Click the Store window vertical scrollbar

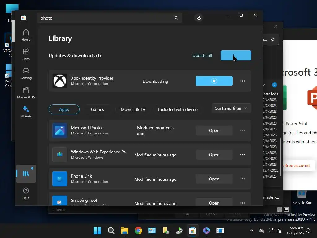tap(261, 45)
